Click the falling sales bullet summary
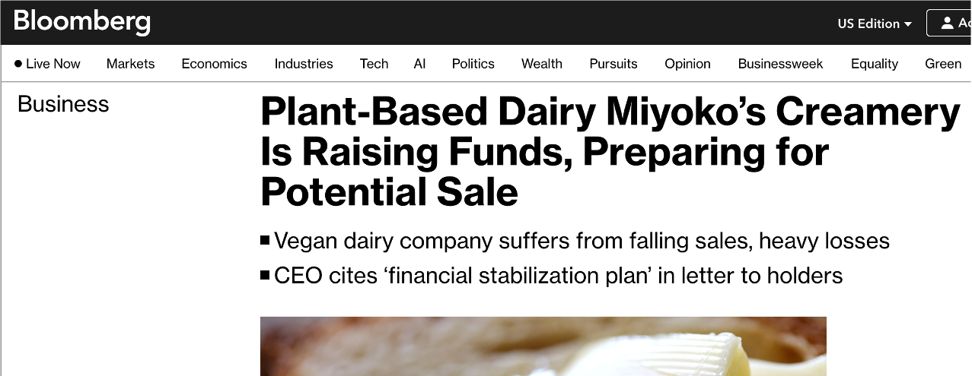The height and width of the screenshot is (376, 972). click(x=575, y=242)
